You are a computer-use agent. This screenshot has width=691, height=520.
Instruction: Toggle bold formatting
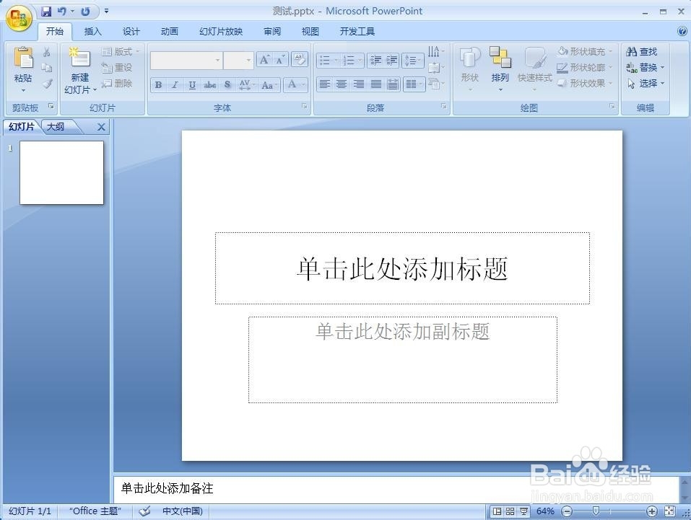click(157, 84)
